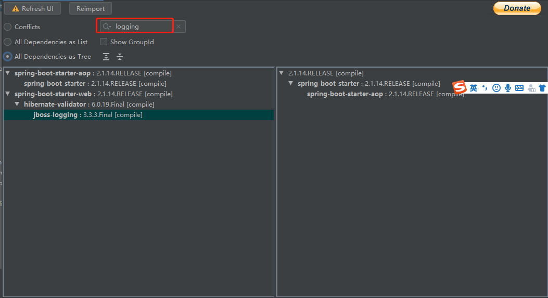This screenshot has height=298, width=548.
Task: Enable the Show GroupId checkbox
Action: pos(104,42)
